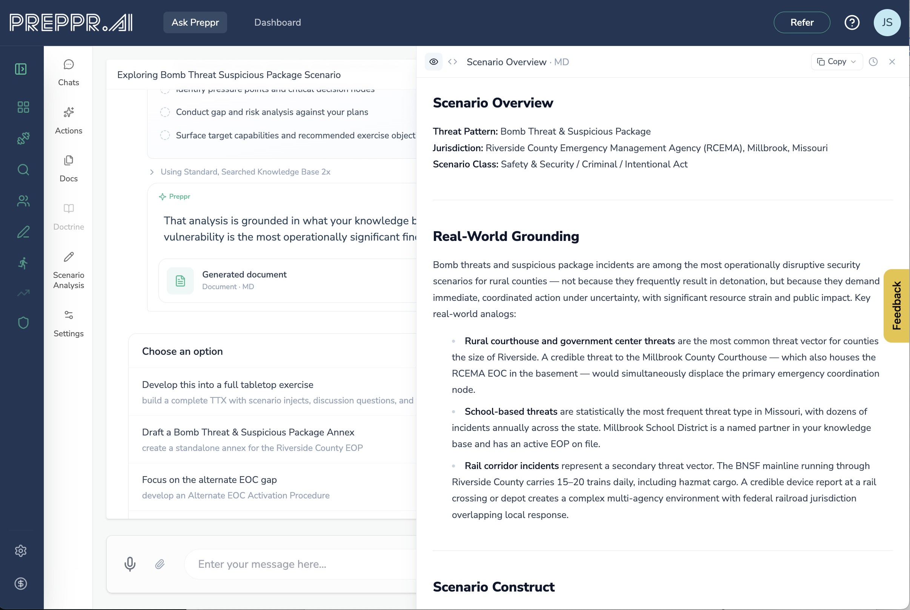Switch to code view with brackets icon
This screenshot has width=910, height=610.
pyautogui.click(x=452, y=62)
